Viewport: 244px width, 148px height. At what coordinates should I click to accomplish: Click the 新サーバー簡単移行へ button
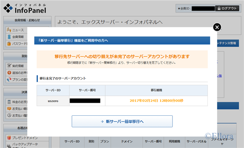click(x=122, y=121)
